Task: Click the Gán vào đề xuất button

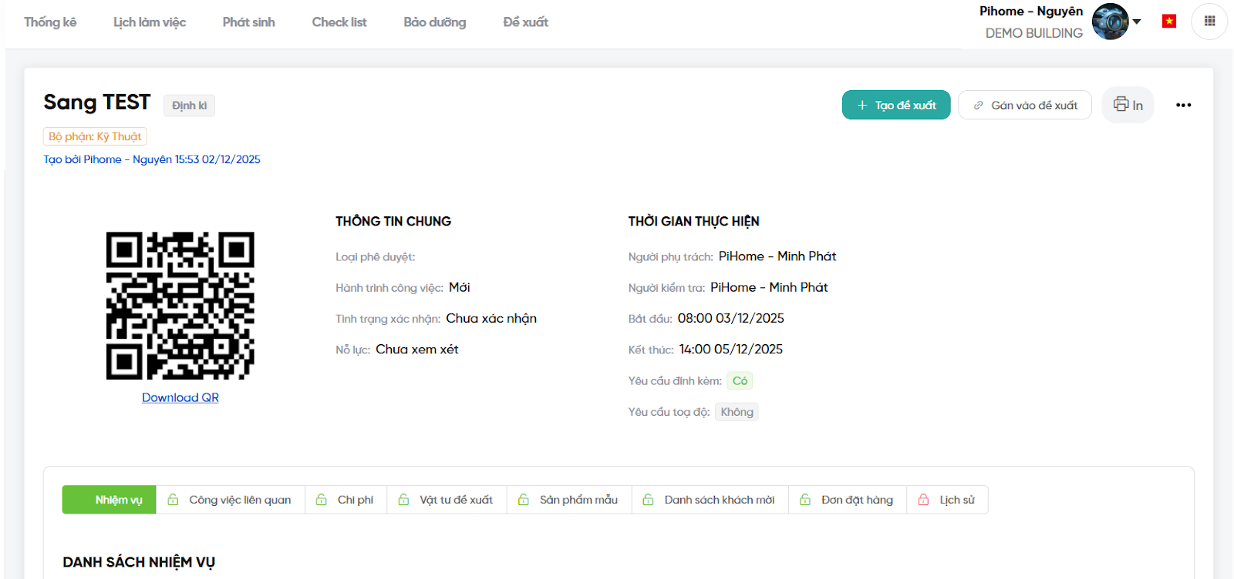Action: click(1025, 105)
